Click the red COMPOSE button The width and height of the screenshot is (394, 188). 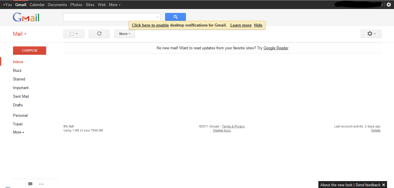pos(29,50)
